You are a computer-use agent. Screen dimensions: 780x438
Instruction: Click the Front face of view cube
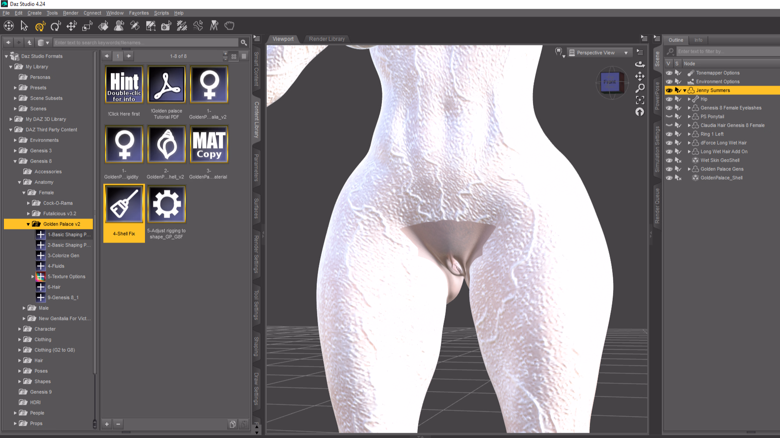pos(610,82)
